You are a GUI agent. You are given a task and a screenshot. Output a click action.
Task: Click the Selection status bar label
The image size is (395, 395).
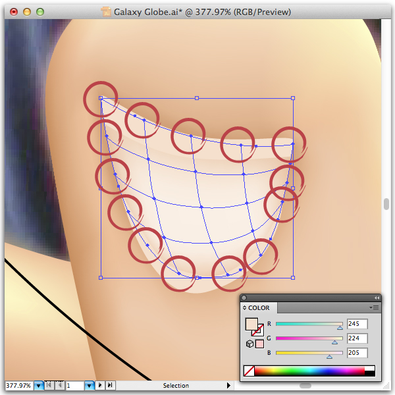pyautogui.click(x=176, y=385)
